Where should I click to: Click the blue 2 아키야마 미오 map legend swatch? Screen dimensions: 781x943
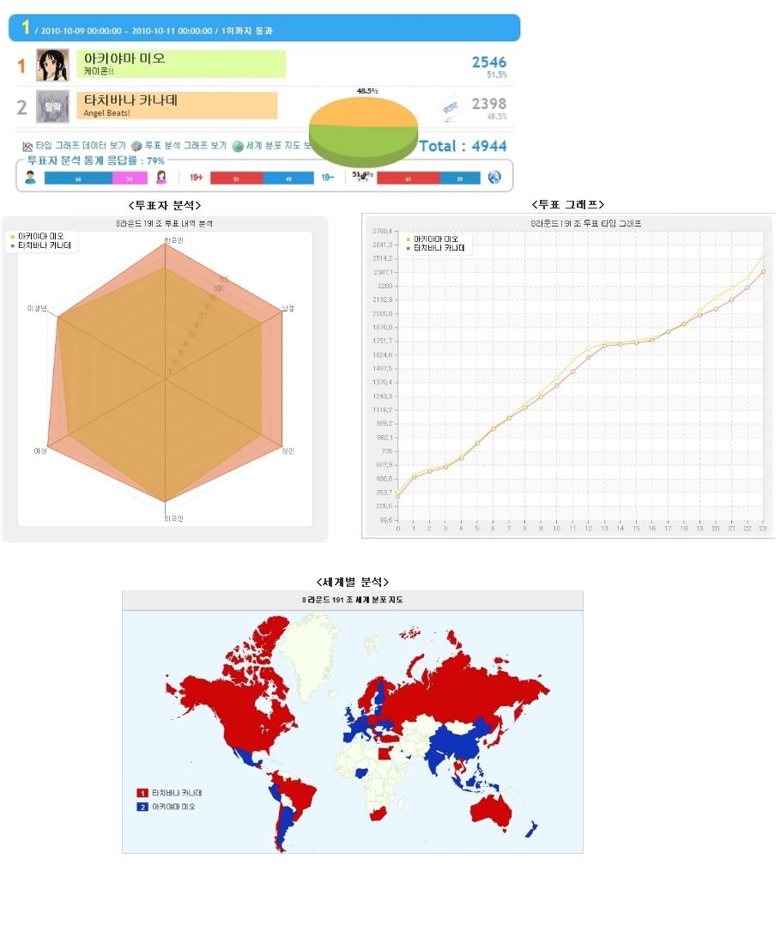coord(142,807)
